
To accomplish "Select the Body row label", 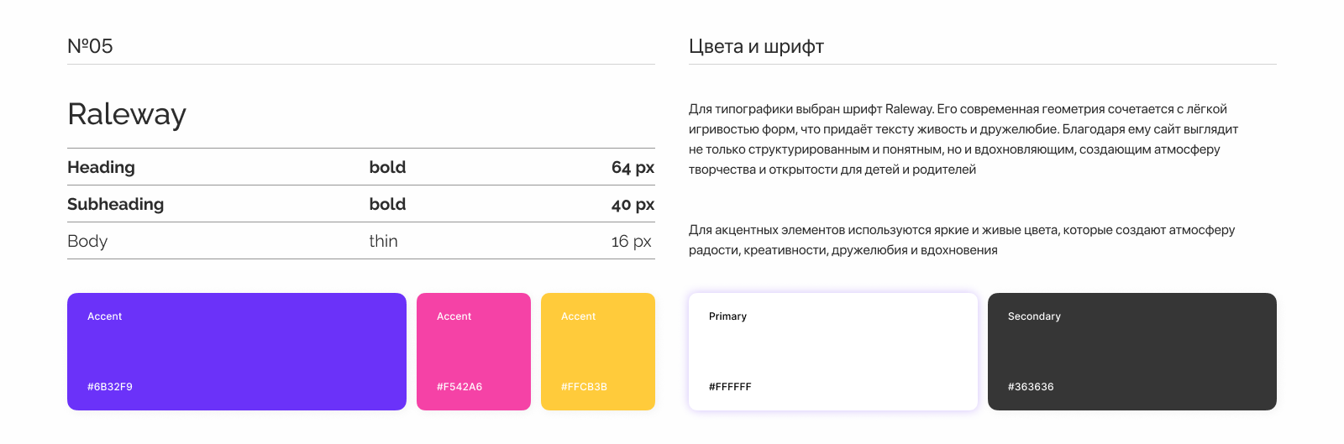I will (x=87, y=241).
